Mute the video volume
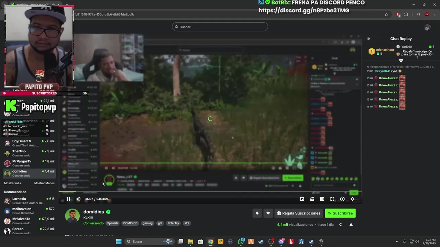 pos(78,199)
